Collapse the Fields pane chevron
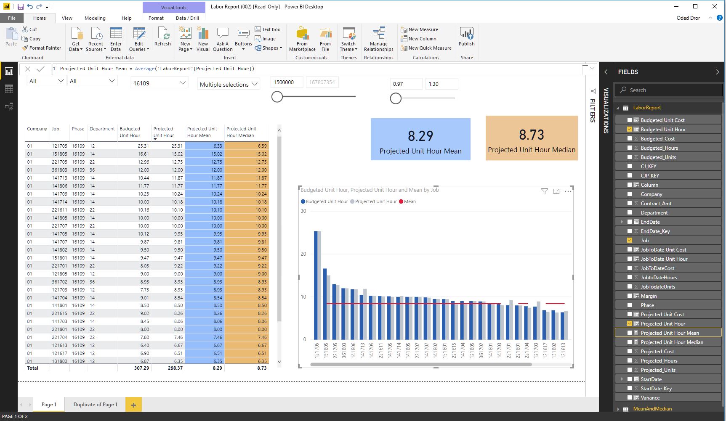Image resolution: width=726 pixels, height=421 pixels. pyautogui.click(x=718, y=72)
